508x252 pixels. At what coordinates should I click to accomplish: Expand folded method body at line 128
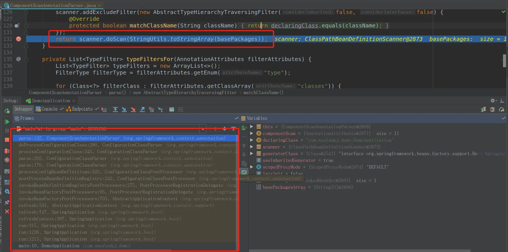26,26
